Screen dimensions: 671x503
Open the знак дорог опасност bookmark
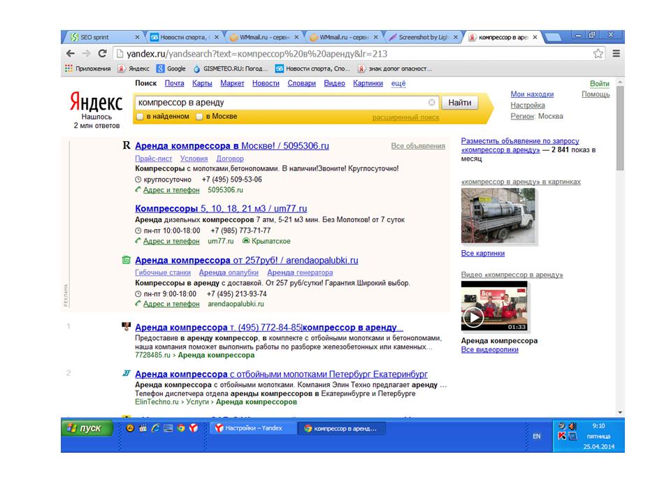point(394,68)
